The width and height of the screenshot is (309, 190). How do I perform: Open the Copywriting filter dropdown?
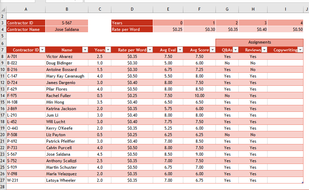pos(300,50)
